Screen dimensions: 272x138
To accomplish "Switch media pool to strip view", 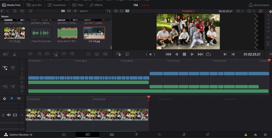I will 69,11.
